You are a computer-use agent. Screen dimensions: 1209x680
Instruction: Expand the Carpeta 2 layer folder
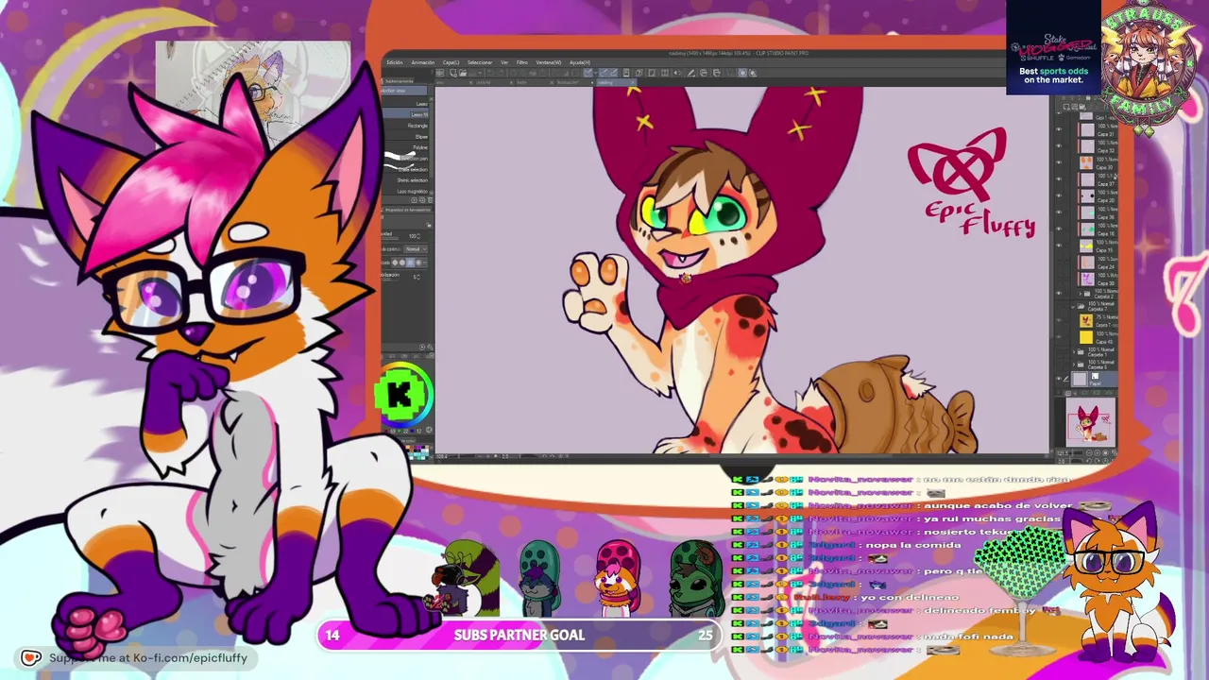1081,294
